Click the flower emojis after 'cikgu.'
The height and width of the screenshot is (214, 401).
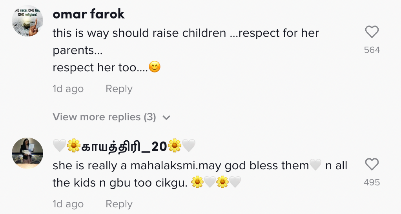197,182
